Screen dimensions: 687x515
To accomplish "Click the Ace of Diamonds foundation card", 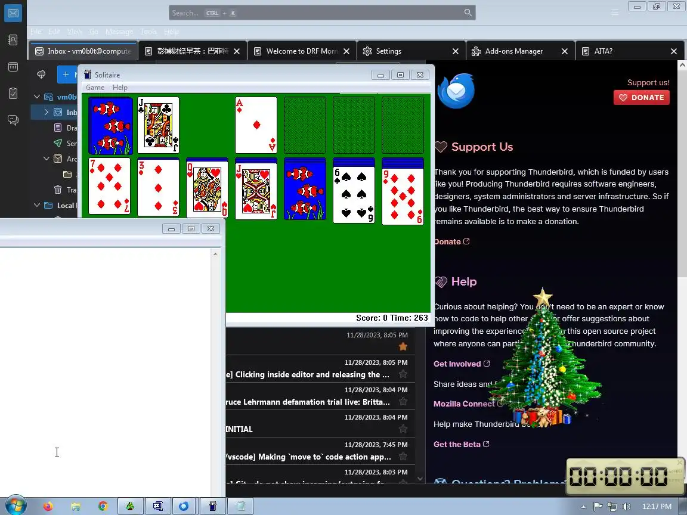I will coord(256,125).
